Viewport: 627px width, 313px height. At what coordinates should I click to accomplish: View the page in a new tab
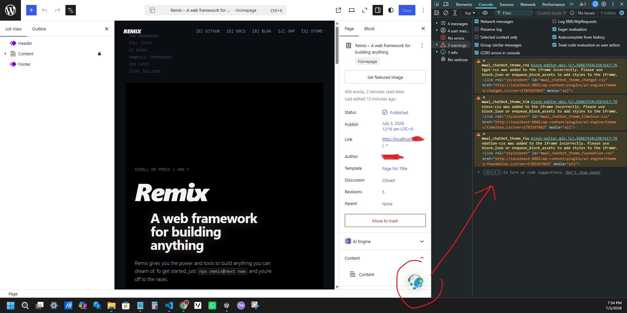pyautogui.click(x=339, y=10)
